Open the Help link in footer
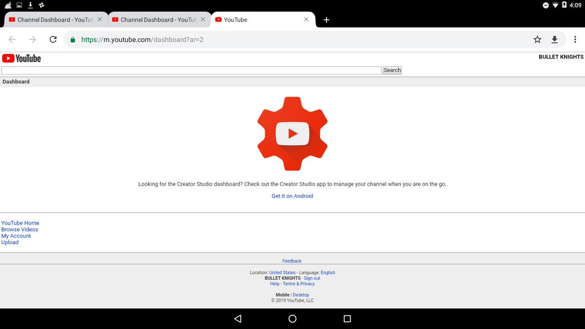Image resolution: width=585 pixels, height=329 pixels. click(275, 284)
